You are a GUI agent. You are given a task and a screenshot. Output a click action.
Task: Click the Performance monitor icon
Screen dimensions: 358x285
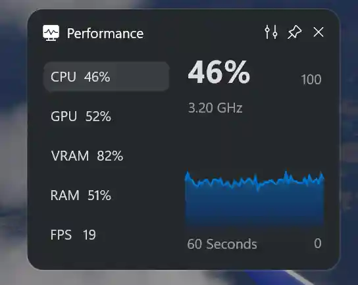click(51, 33)
